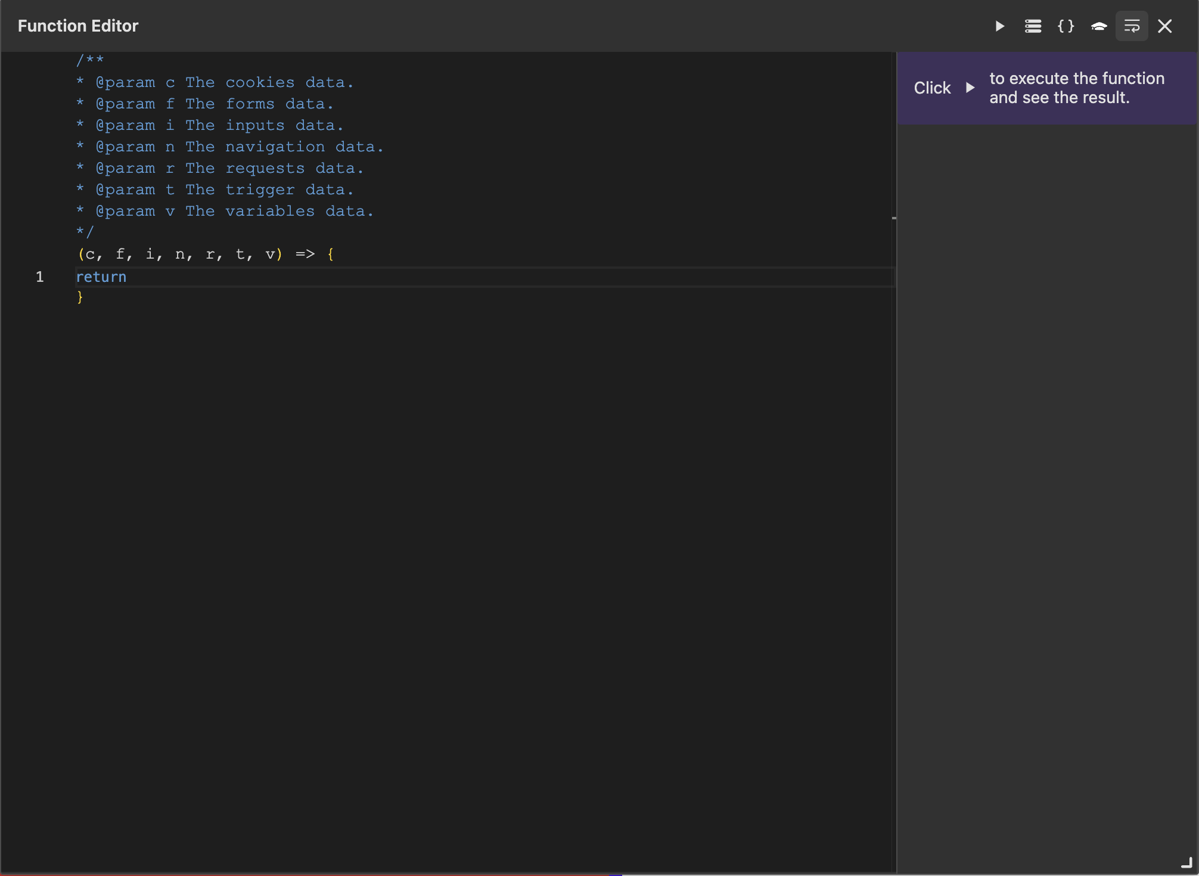Click the '@param i The inputs data.' comment
The image size is (1199, 876).
210,125
